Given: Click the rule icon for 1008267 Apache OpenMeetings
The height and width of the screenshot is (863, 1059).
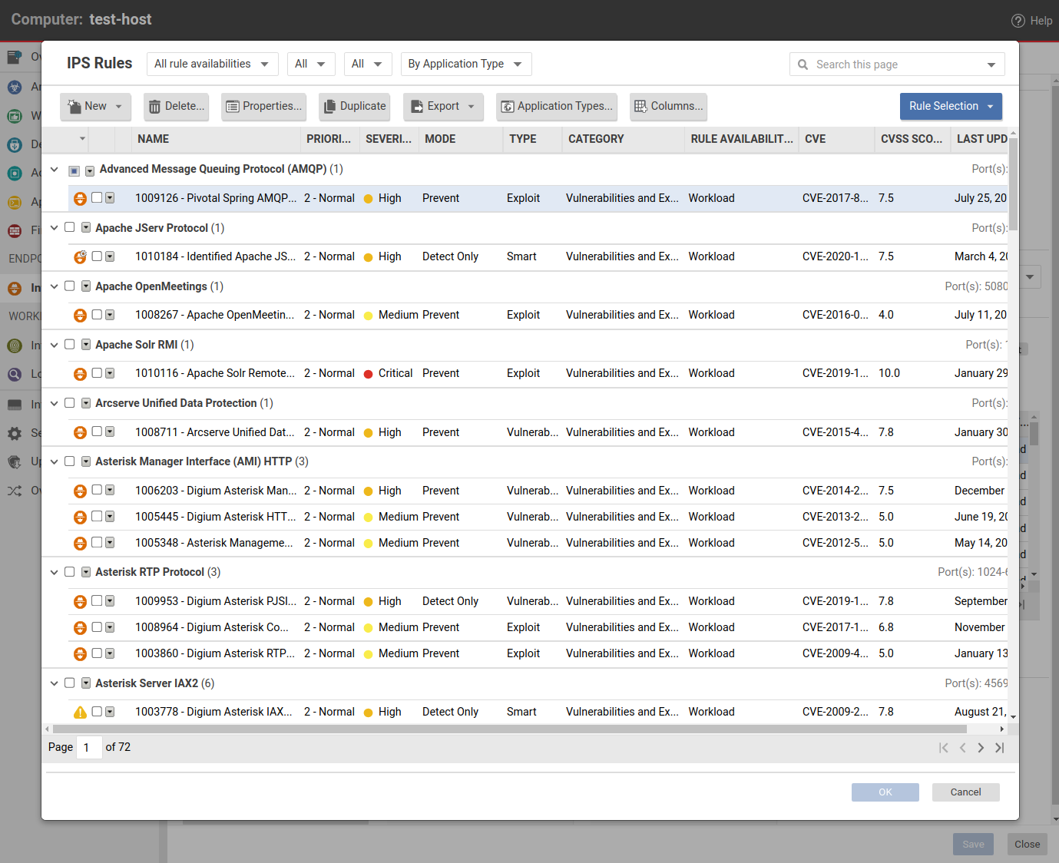Looking at the screenshot, I should (80, 316).
